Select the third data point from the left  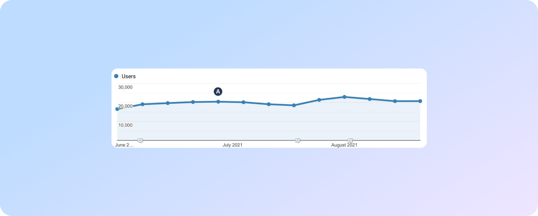168,103
